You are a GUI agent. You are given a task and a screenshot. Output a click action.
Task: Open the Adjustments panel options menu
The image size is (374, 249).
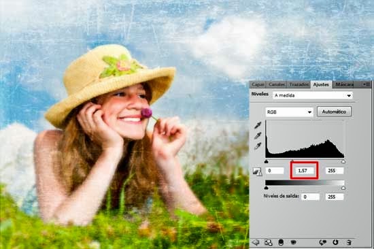click(x=367, y=84)
